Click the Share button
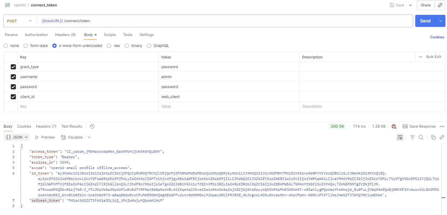The image size is (447, 215). (426, 5)
